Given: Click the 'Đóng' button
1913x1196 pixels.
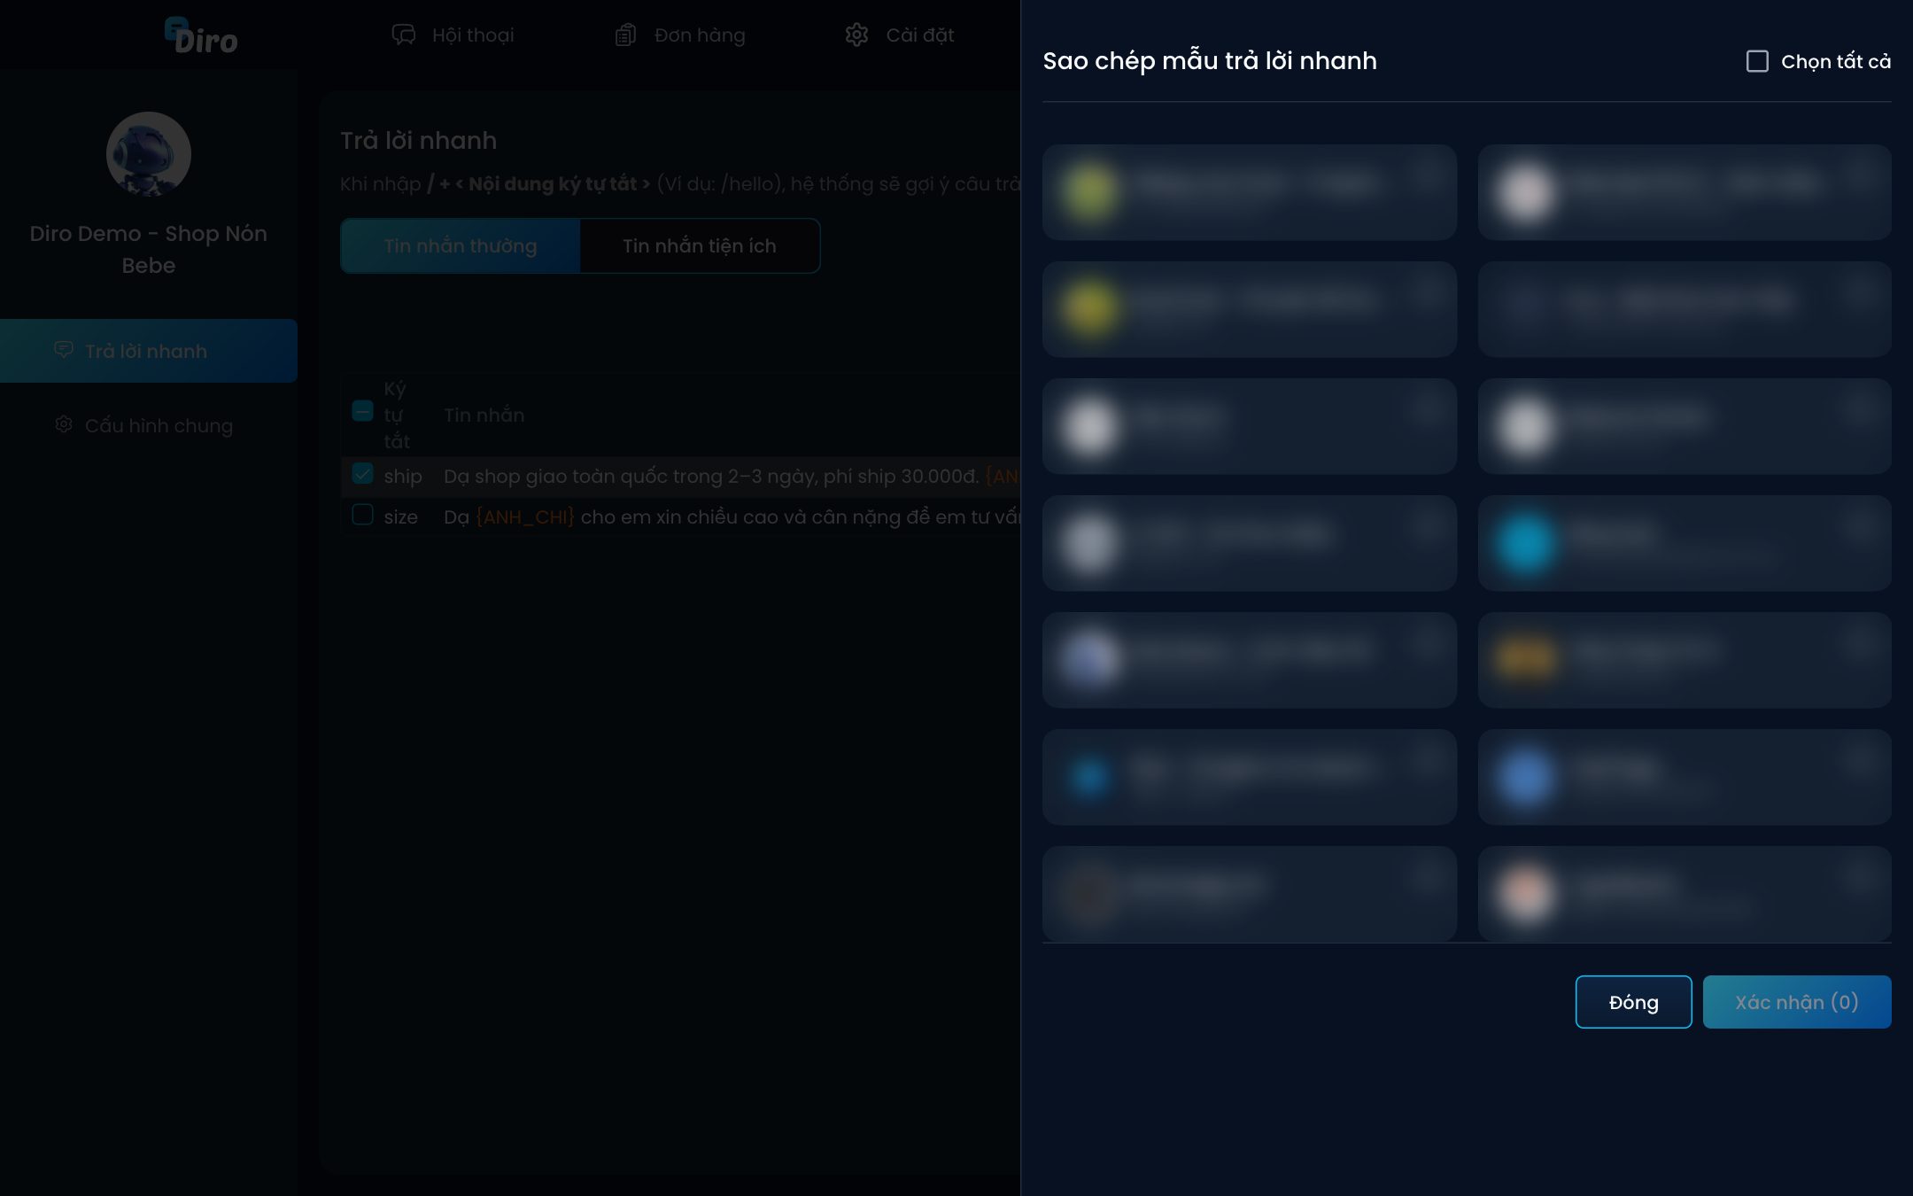Looking at the screenshot, I should 1633,1002.
